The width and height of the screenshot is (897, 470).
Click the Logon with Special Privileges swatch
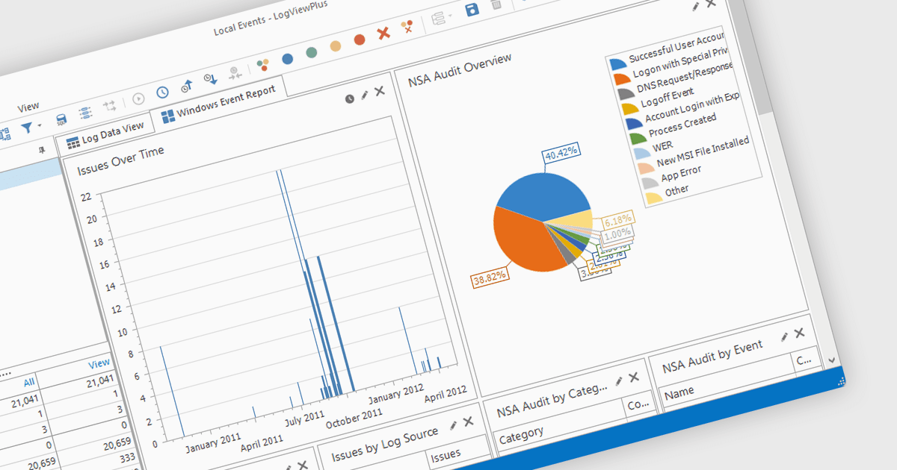(621, 80)
